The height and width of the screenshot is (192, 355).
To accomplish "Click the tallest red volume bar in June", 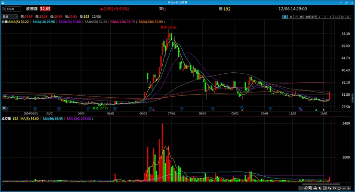I will (x=162, y=152).
